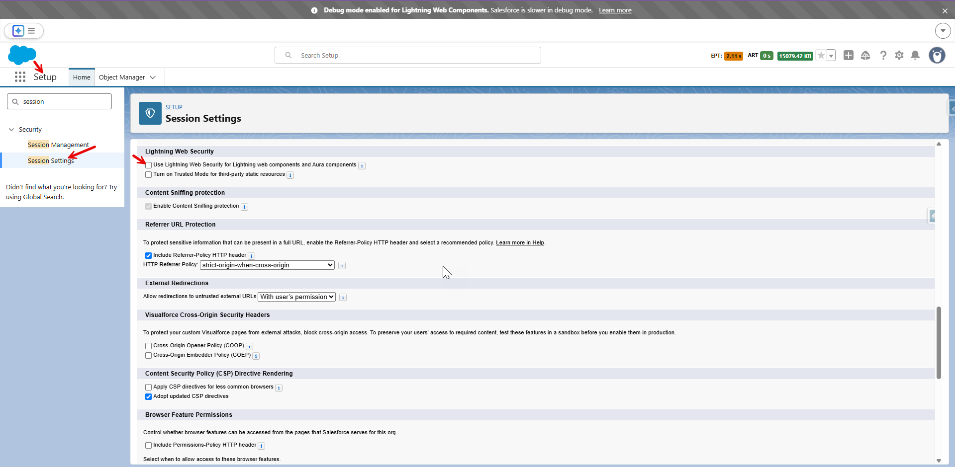Image resolution: width=955 pixels, height=467 pixels.
Task: Switch to the Home tab
Action: 82,78
